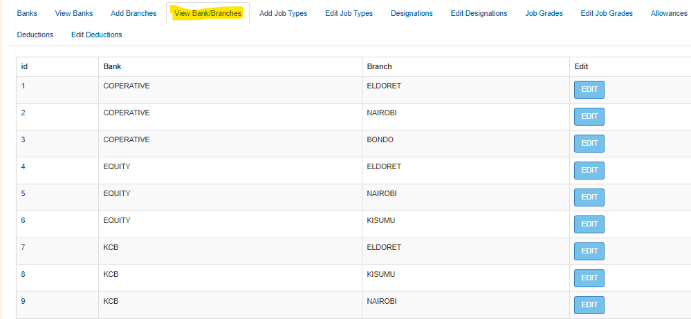This screenshot has width=691, height=319.
Task: Open the Banks tab
Action: pos(27,13)
